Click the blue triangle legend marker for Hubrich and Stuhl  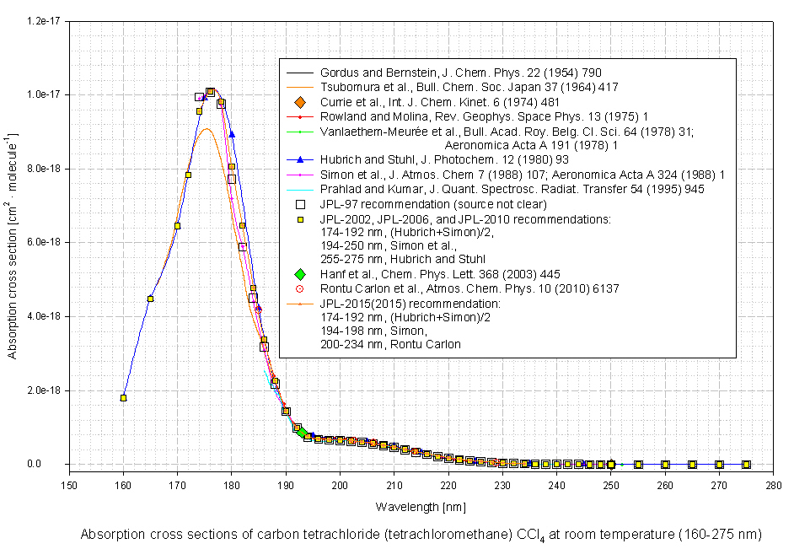click(298, 160)
